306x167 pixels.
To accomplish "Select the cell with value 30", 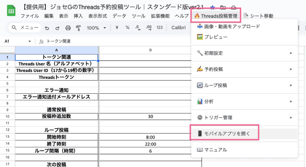I will pos(150,116).
